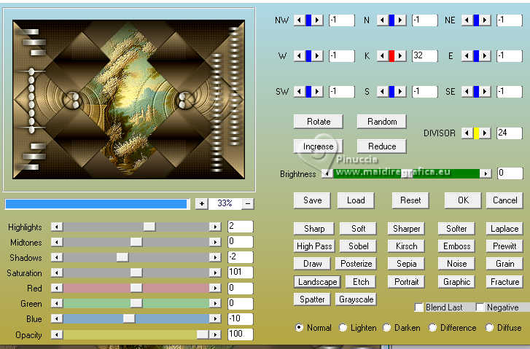Apply the Sharper preset
Image resolution: width=530 pixels, height=349 pixels.
406,229
